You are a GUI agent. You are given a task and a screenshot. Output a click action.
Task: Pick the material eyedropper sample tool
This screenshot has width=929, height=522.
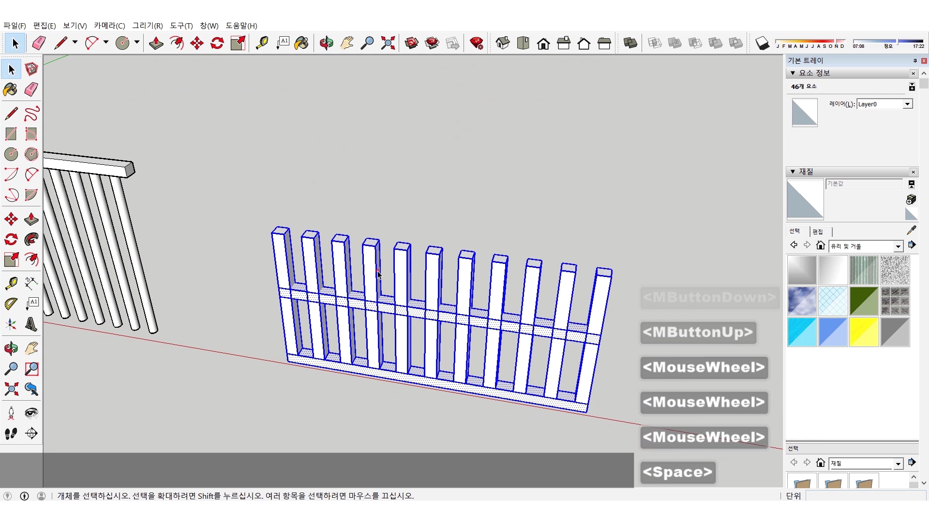tap(911, 230)
